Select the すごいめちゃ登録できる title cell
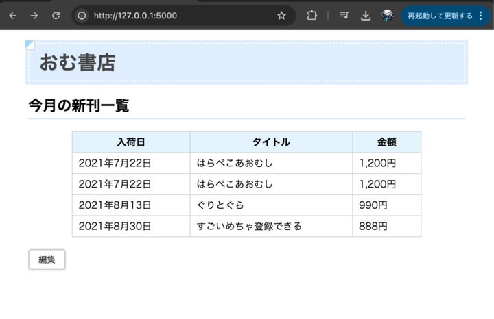Image resolution: width=494 pixels, height=319 pixels. tap(271, 227)
